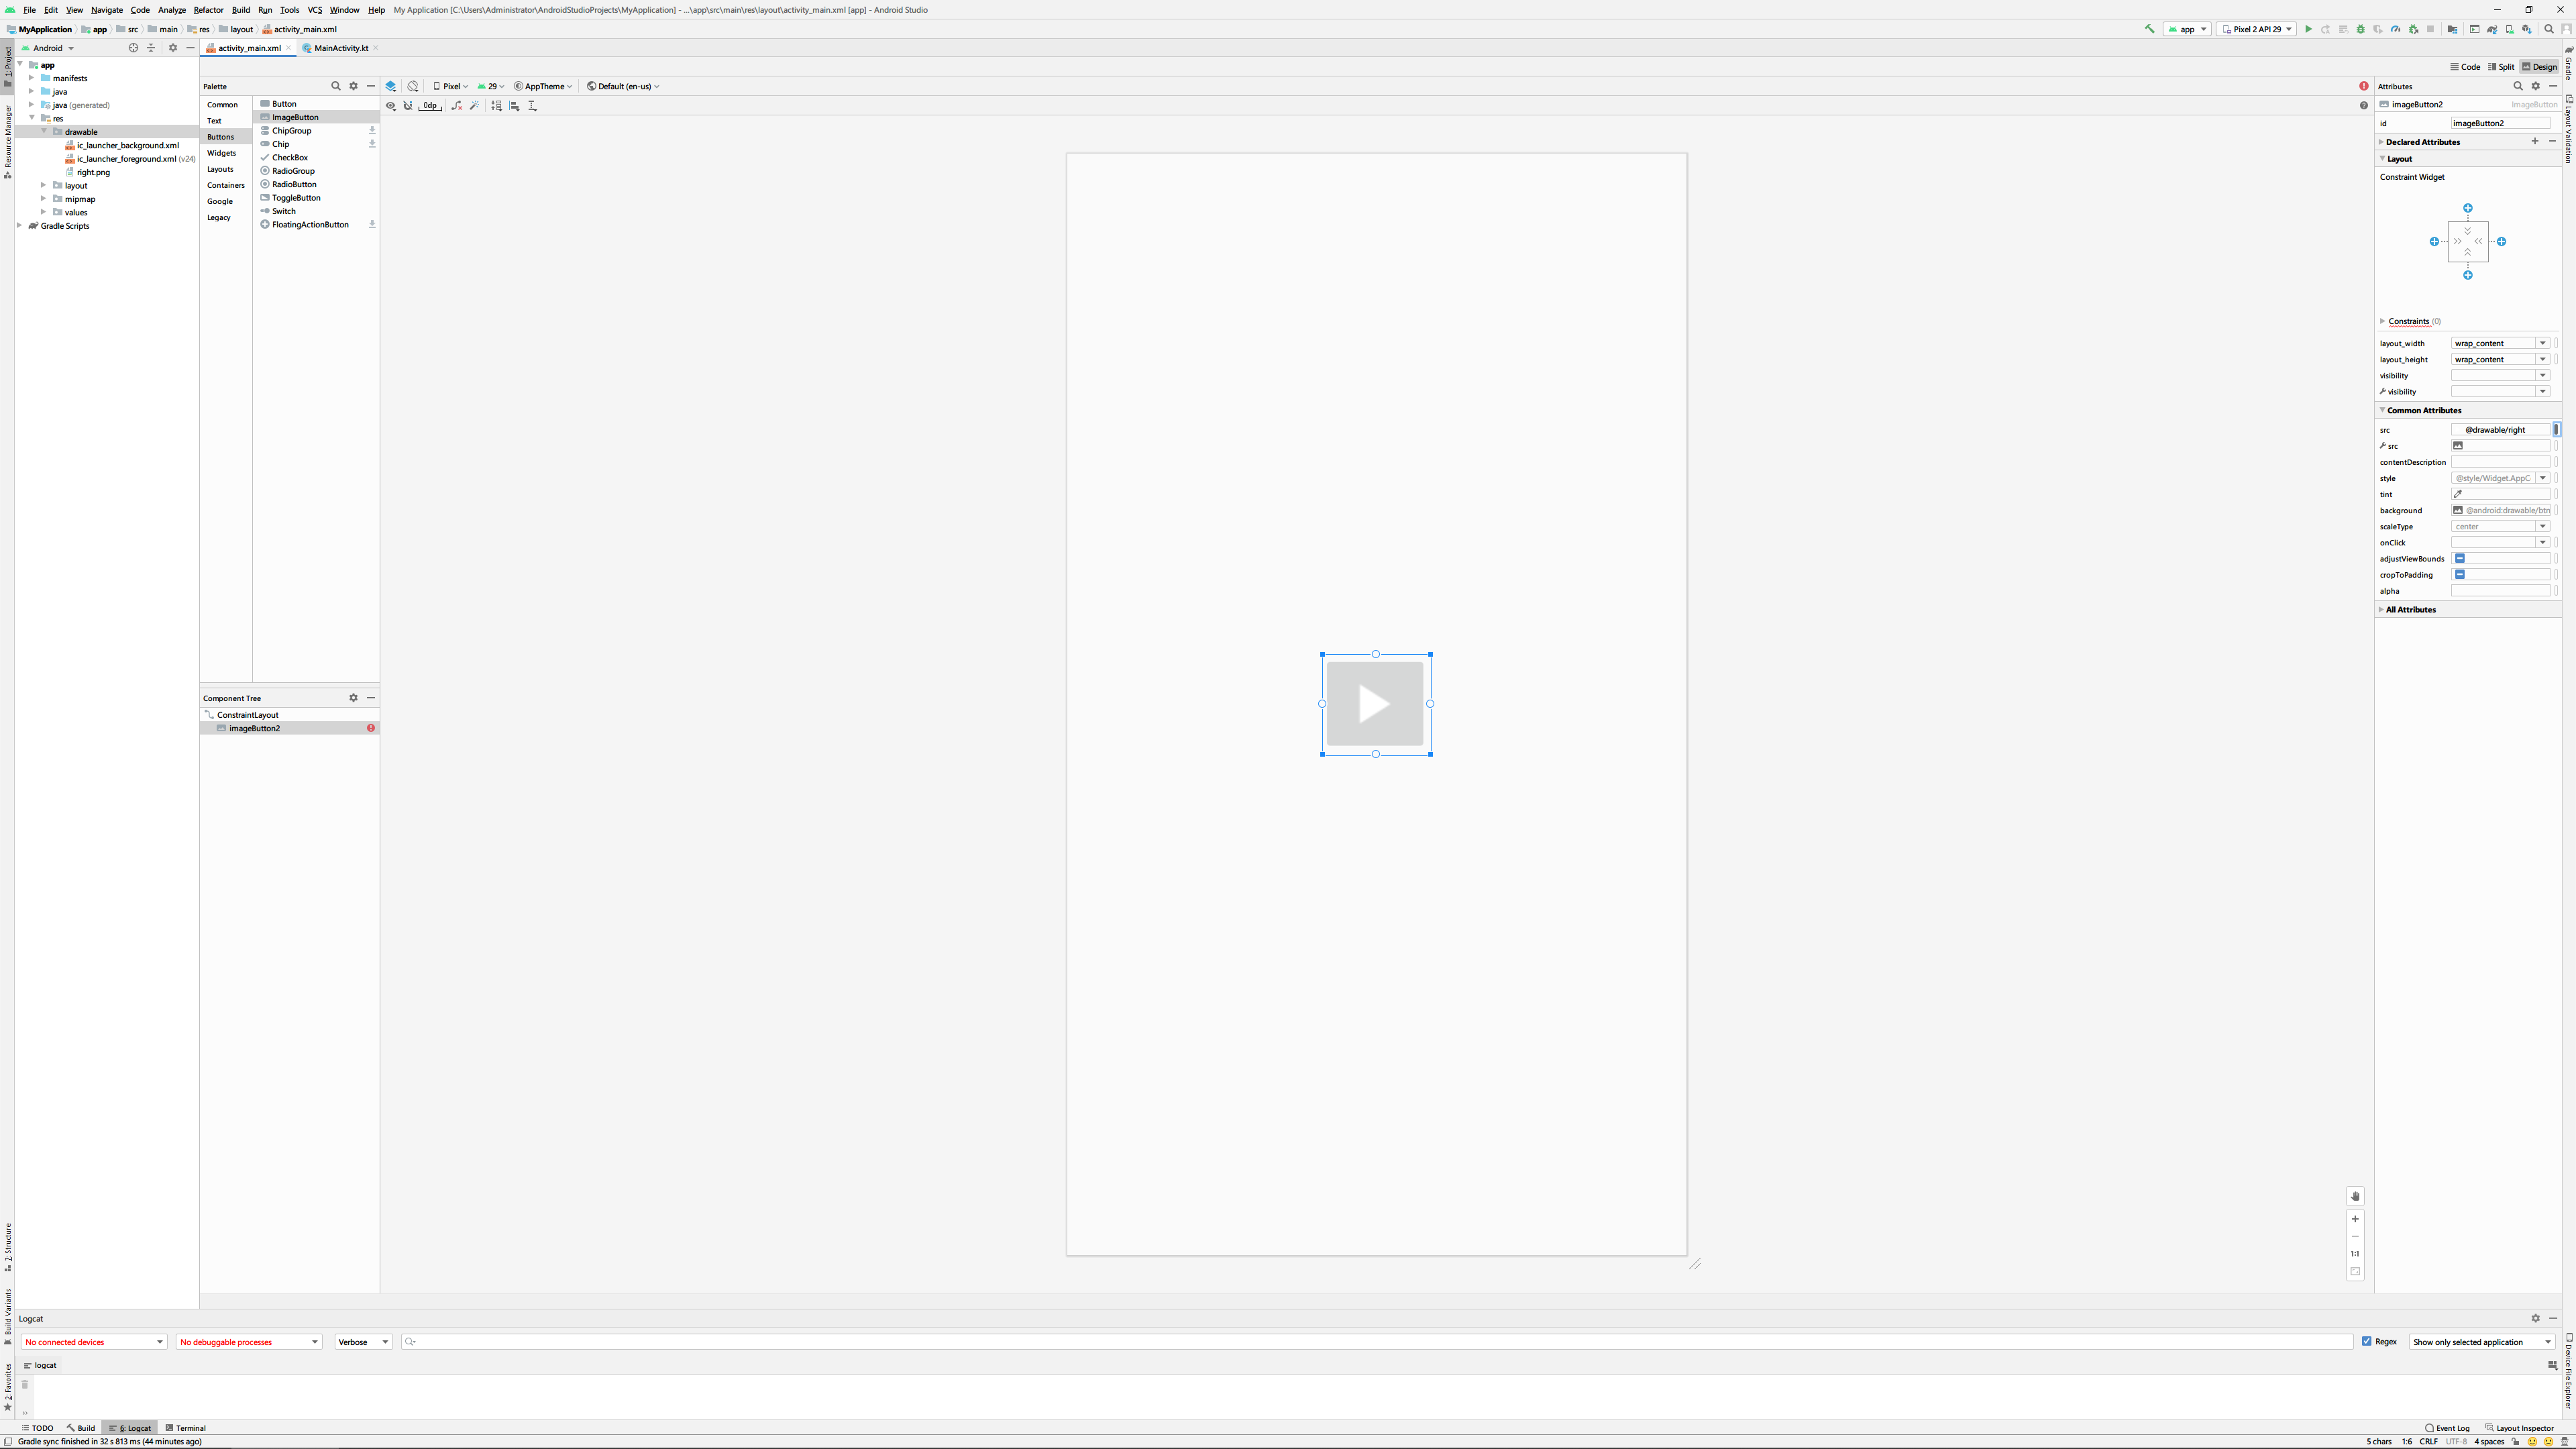The height and width of the screenshot is (1449, 2576).
Task: Click the Align tool icon
Action: pyautogui.click(x=514, y=106)
